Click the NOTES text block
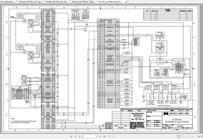The width and height of the screenshot is (203, 139). 23,120
